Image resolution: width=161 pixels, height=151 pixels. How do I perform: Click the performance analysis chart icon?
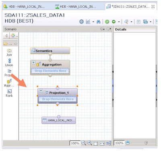pos(88,21)
